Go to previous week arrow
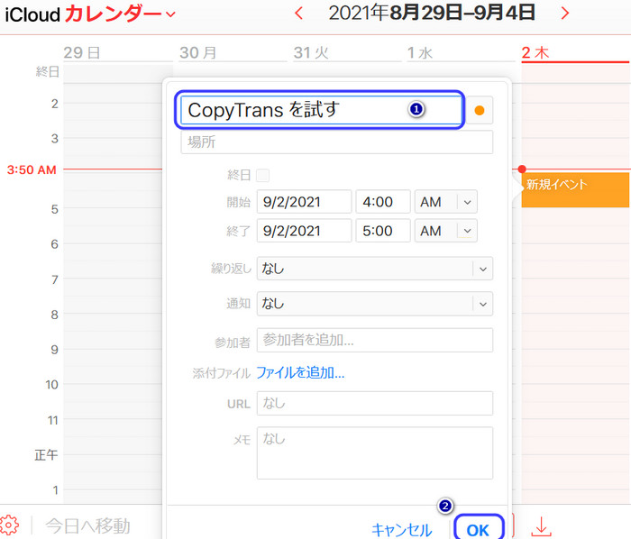The height and width of the screenshot is (539, 631). click(298, 14)
